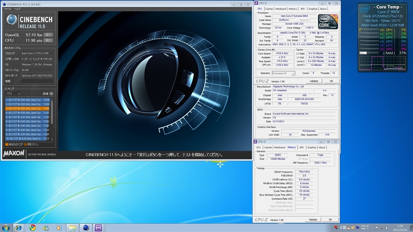Viewport: 413px width, 232px height.
Task: Select the highlighted orange 4.55 GHz ranking entry
Action: (27, 108)
